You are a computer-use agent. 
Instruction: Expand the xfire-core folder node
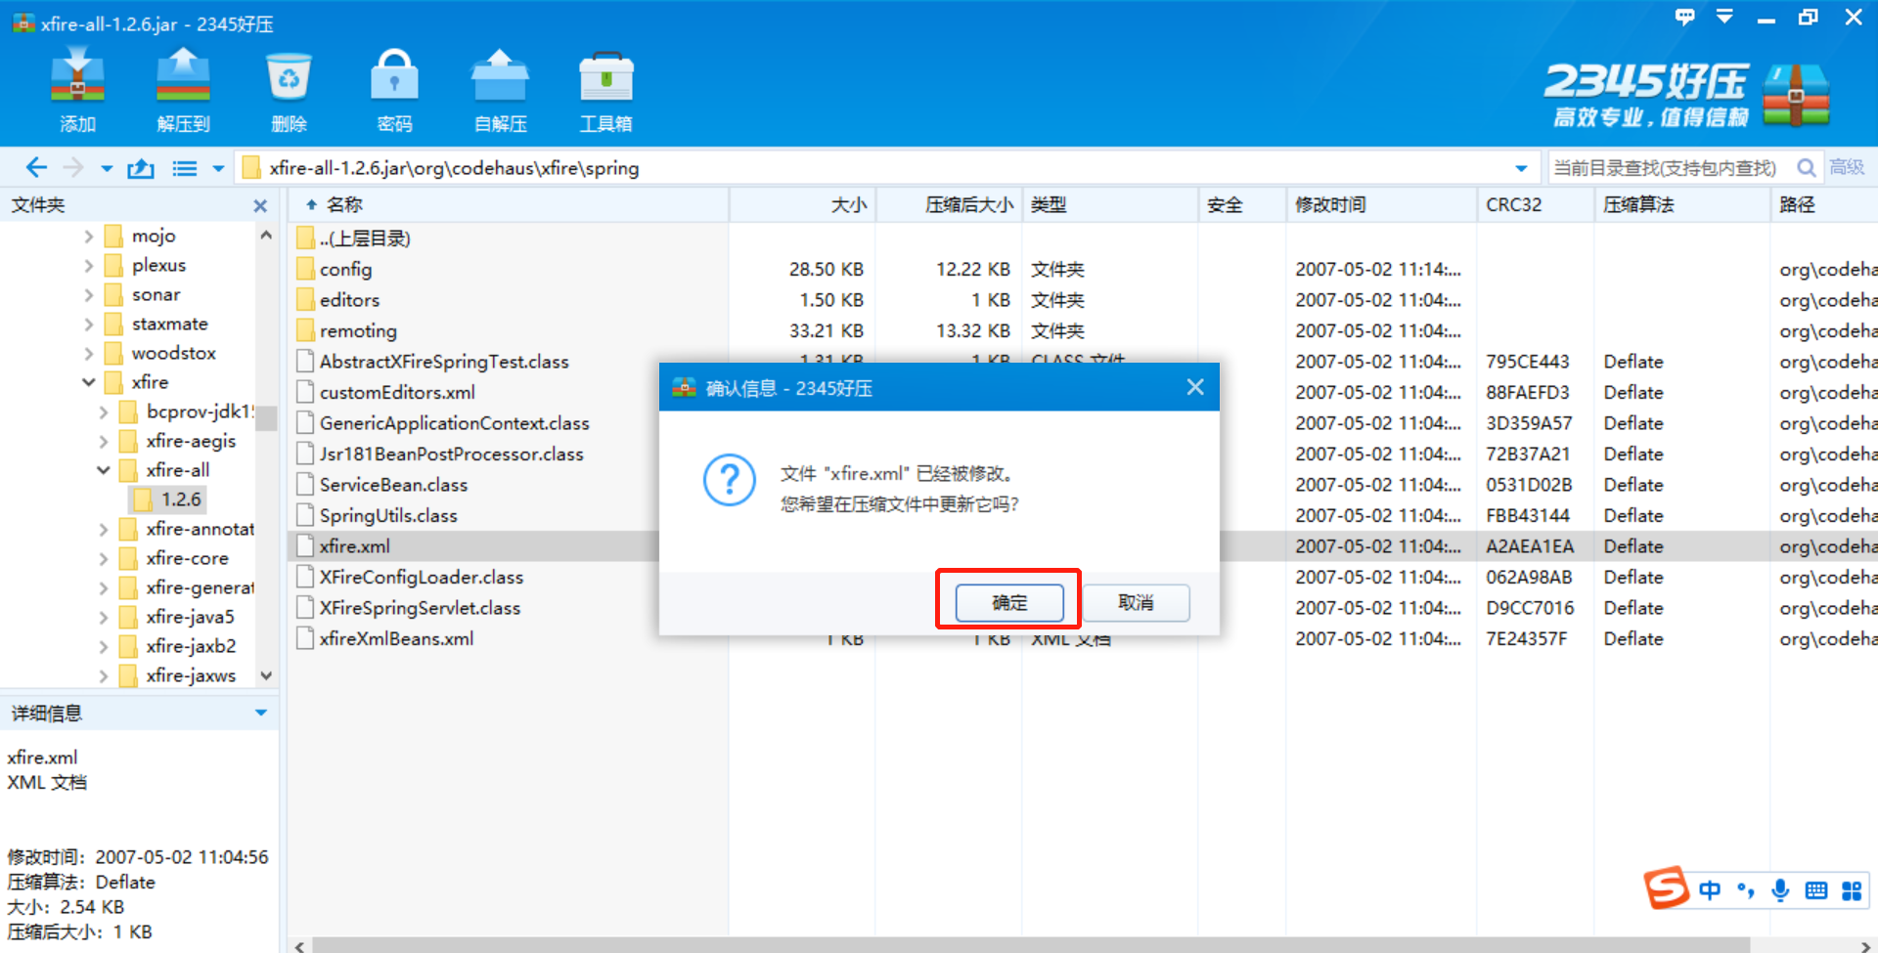pyautogui.click(x=104, y=558)
